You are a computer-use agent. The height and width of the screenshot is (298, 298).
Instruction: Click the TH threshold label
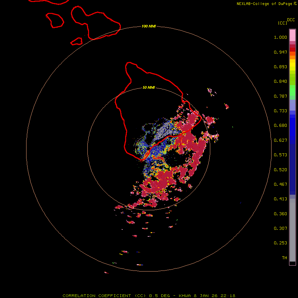[284, 258]
